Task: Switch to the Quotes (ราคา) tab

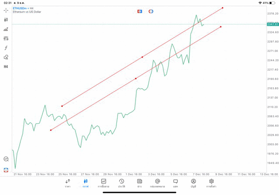Action: (x=68, y=183)
